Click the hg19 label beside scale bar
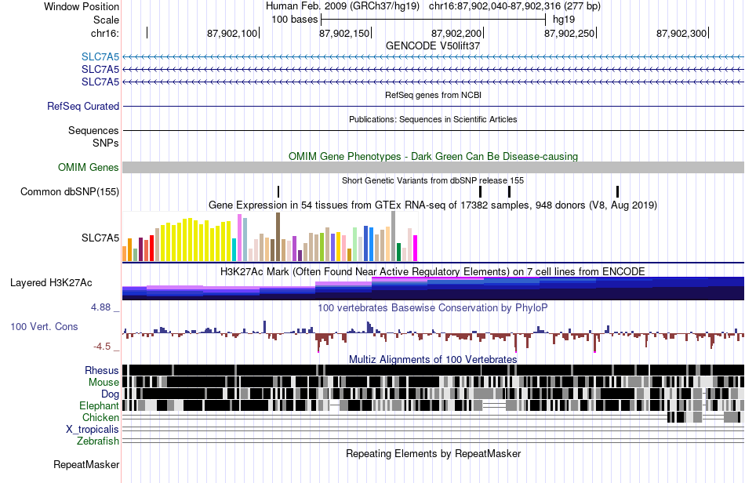The width and height of the screenshot is (745, 483). tap(564, 20)
